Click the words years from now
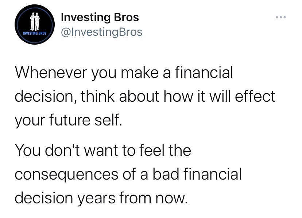Image resolution: width=302 pixels, height=218 pixels. point(132,198)
